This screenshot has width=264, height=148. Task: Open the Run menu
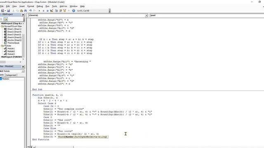point(47,6)
